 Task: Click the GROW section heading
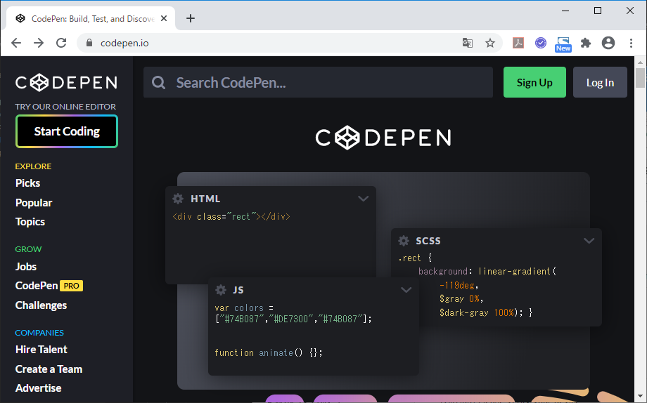pos(28,249)
